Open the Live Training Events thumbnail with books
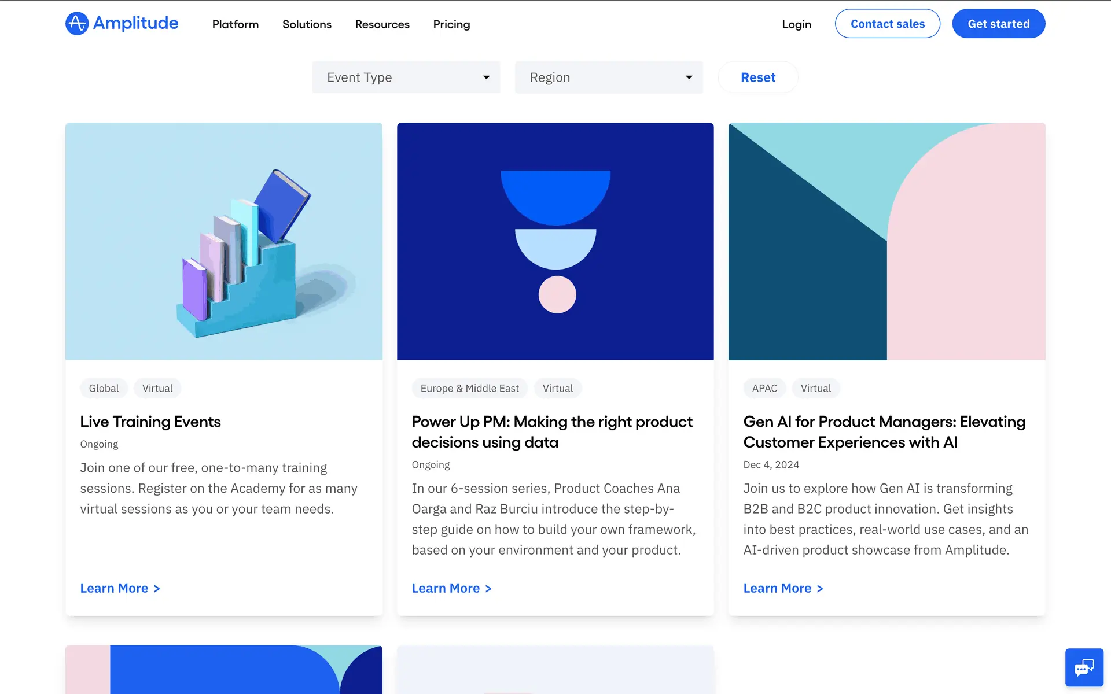This screenshot has width=1111, height=694. pos(224,241)
